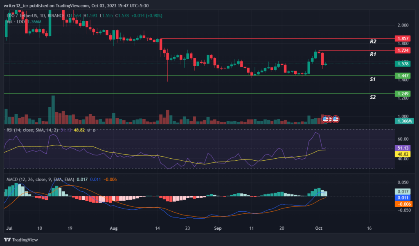Click the Sep date on the time axis
The height and width of the screenshot is (246, 419).
(218, 228)
